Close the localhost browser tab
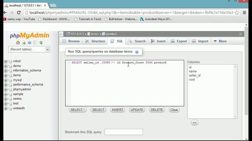This screenshot has width=252, height=141. pyautogui.click(x=45, y=5)
